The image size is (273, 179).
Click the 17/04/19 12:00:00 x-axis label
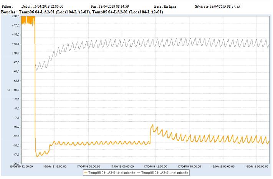156,166
